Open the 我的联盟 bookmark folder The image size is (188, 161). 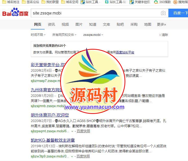click(50, 2)
